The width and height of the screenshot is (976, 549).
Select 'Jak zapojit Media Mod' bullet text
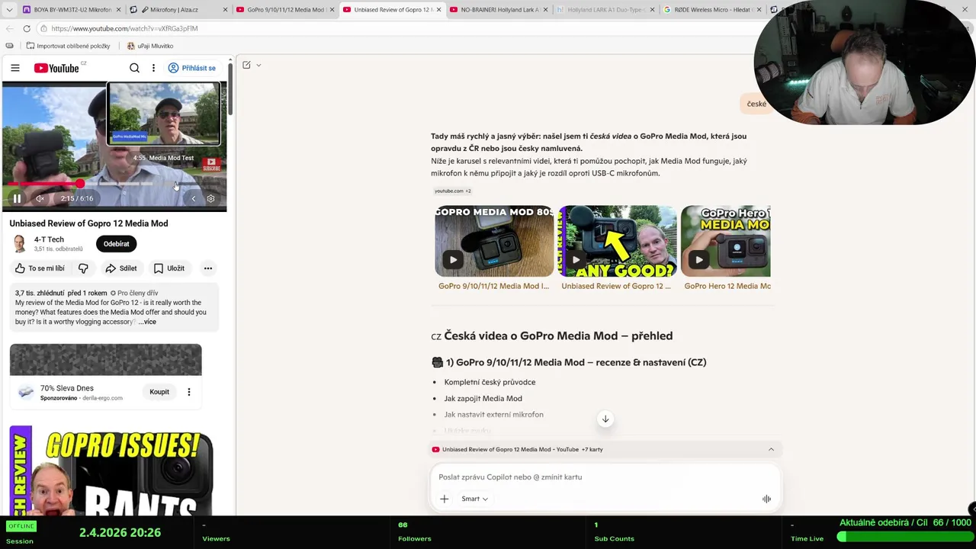coord(483,398)
